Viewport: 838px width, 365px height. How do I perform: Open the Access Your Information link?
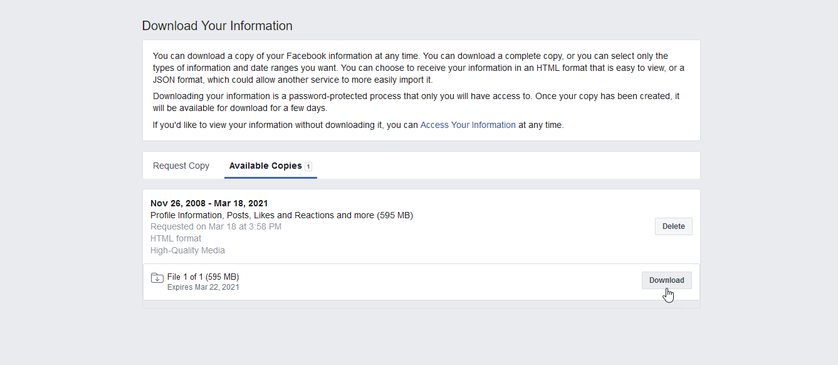(468, 125)
